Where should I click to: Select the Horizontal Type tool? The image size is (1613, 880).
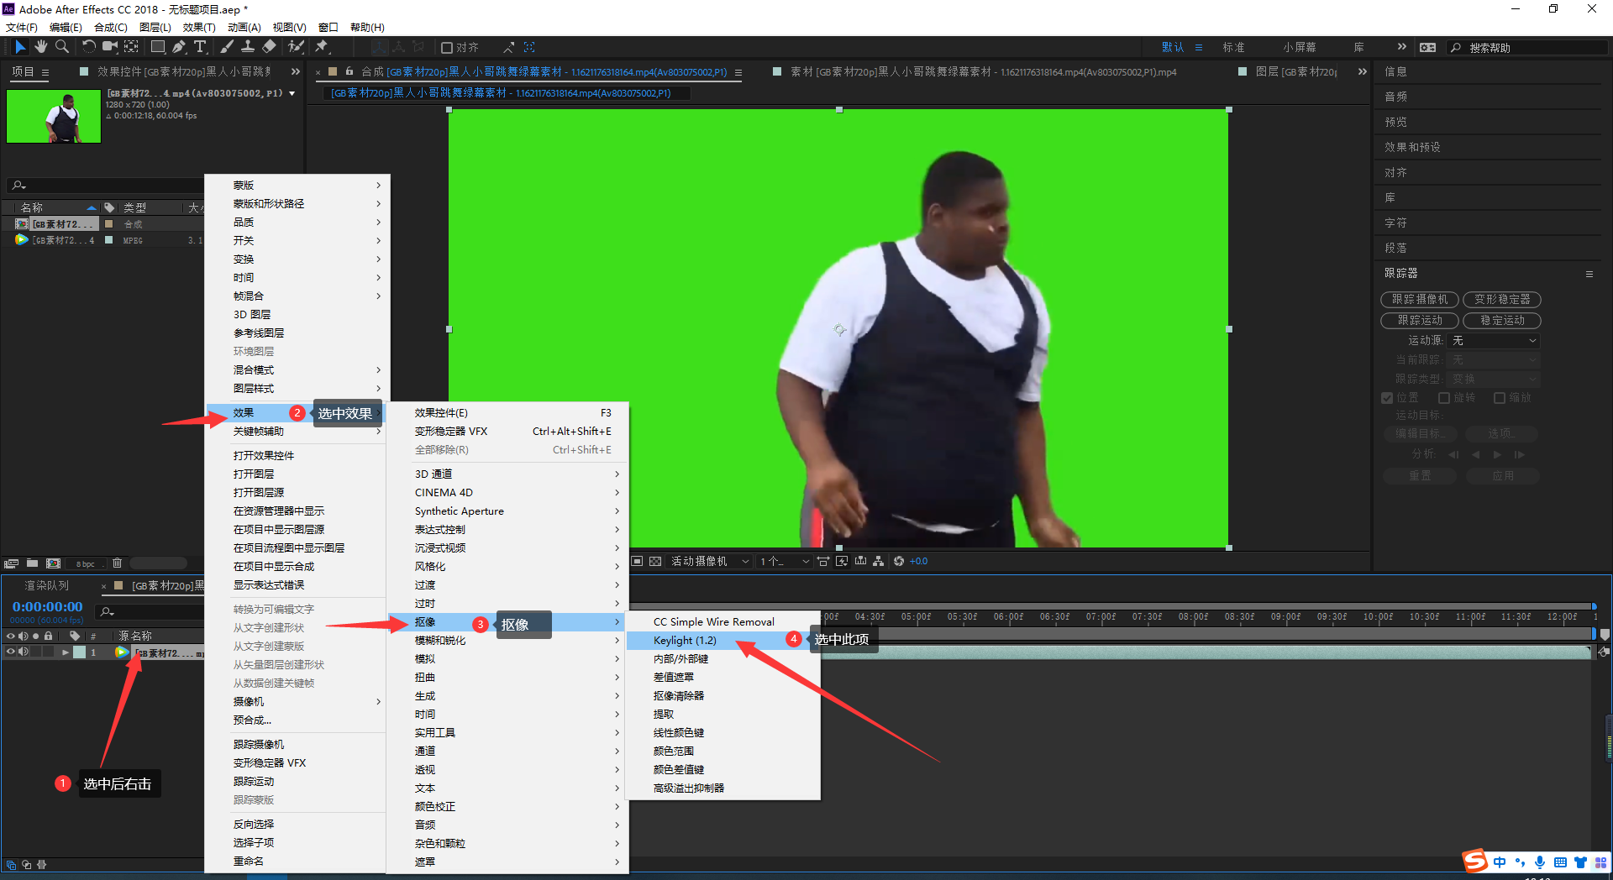click(200, 47)
